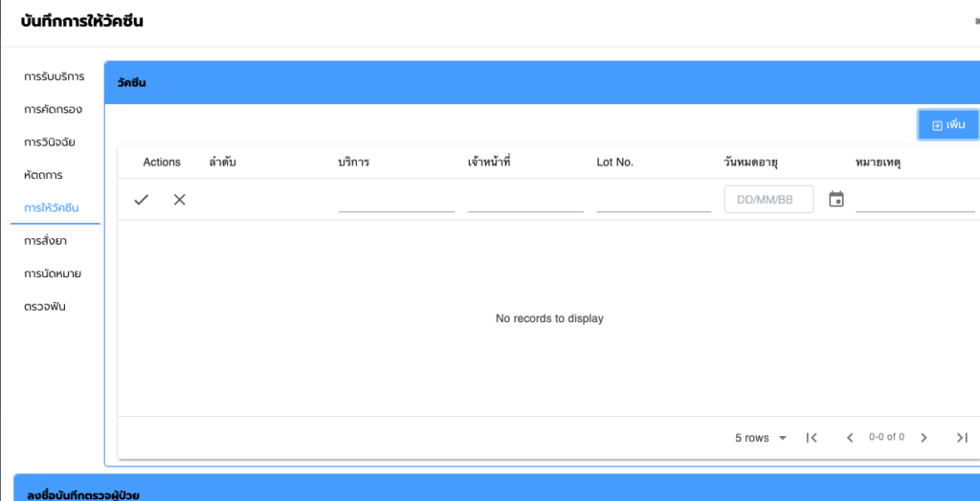Open the หัตถการ section
The height and width of the screenshot is (501, 980).
[43, 176]
